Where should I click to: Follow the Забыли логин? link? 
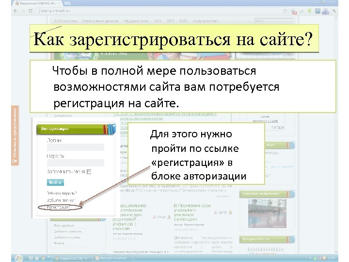[x=60, y=200]
